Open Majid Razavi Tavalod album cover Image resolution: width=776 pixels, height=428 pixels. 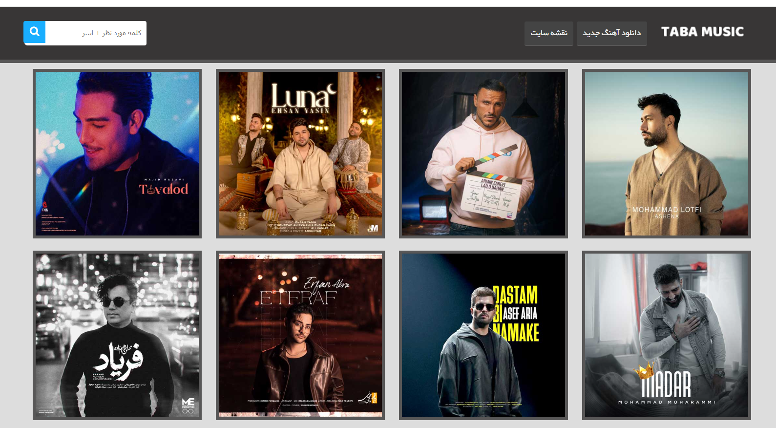coord(117,153)
